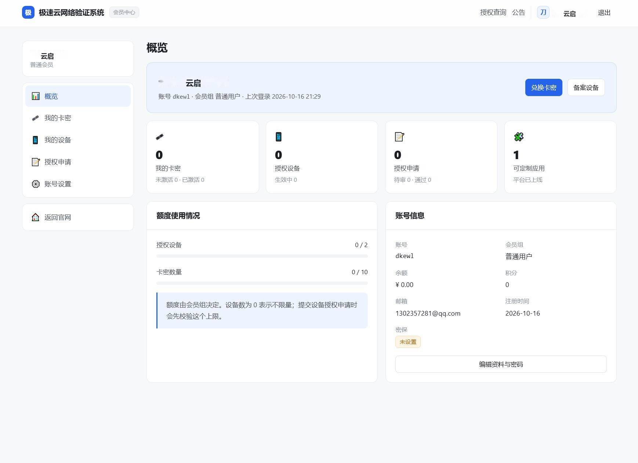Click the 普通会员 label in sidebar profile

[41, 65]
